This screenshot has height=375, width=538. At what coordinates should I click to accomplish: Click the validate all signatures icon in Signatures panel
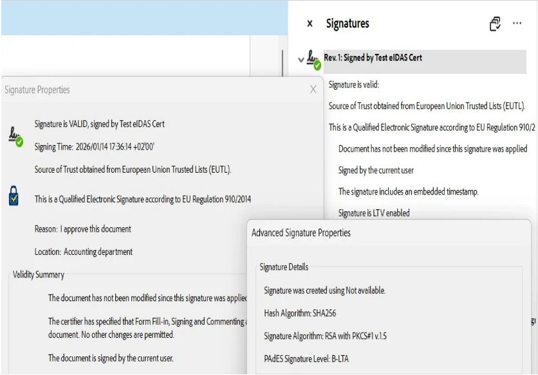tap(495, 24)
